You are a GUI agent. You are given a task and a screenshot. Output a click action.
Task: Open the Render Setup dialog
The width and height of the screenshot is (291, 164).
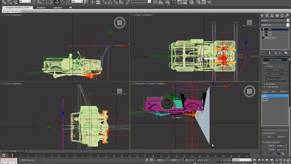point(198,2)
